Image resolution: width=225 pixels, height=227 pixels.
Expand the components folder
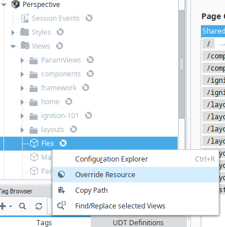tap(22, 74)
